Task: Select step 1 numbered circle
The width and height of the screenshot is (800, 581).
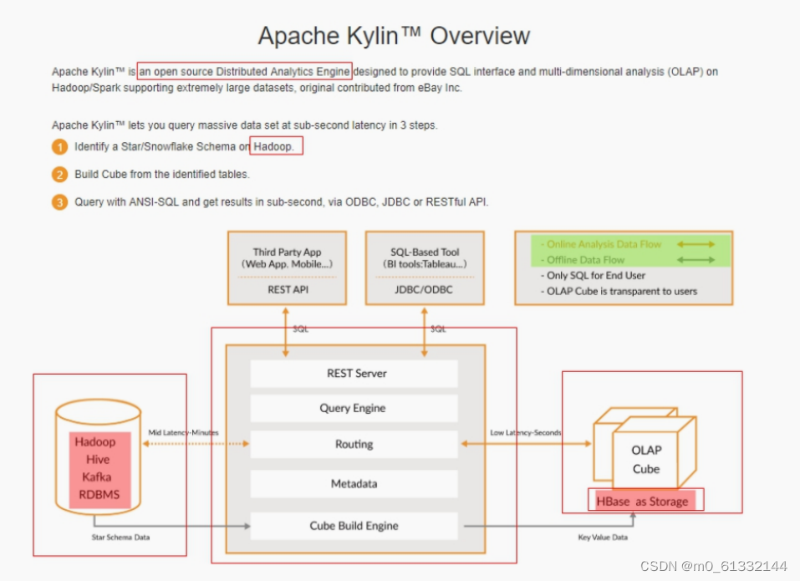Action: (x=59, y=146)
